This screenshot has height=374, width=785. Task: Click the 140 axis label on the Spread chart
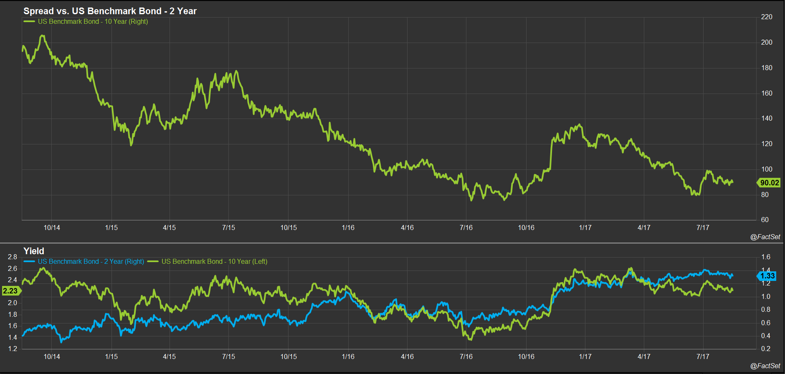coord(767,118)
